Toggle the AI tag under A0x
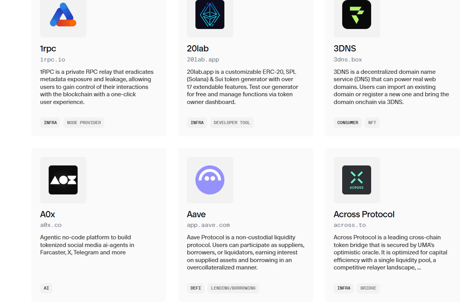Screen dimensions: 465x305 click(x=46, y=288)
